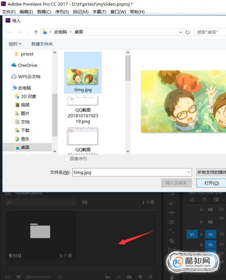Screen dimensions: 226x280
Task: Open 3D 对象 folder in the sidebar
Action: [26, 97]
